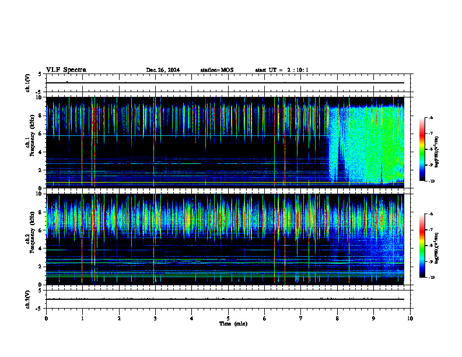Click the "ch.1(V)" axis label
The width and height of the screenshot is (462, 357).
pos(28,83)
